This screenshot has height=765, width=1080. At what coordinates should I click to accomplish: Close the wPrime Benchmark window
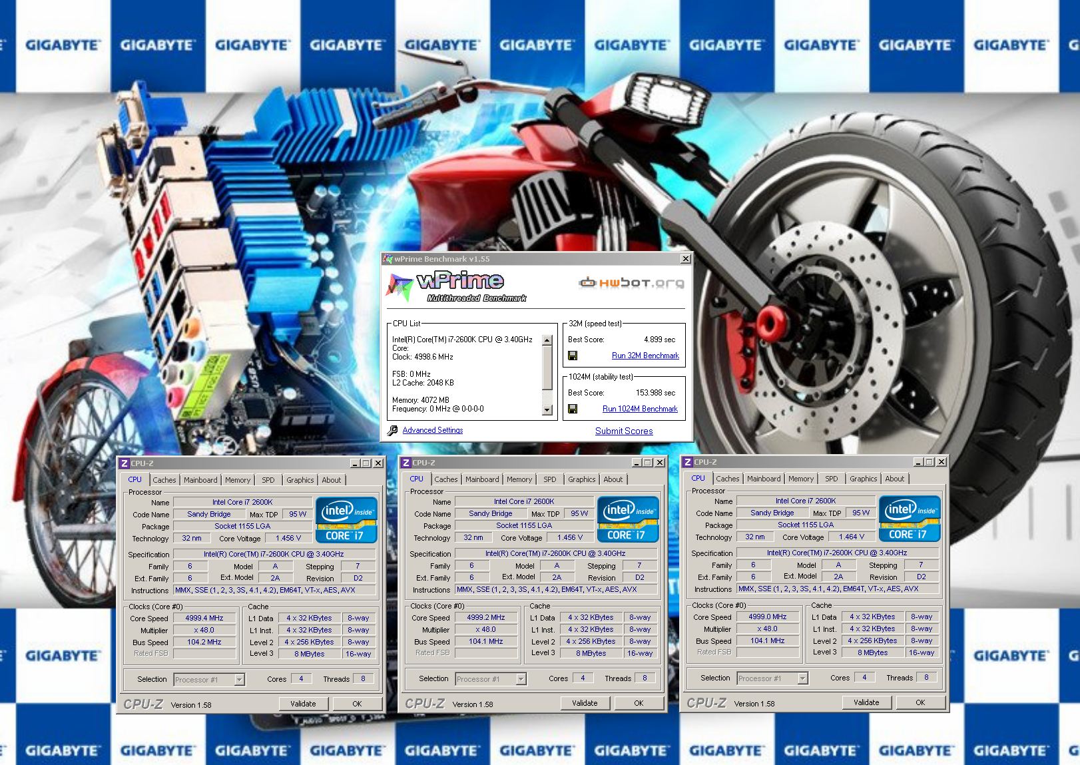coord(686,259)
